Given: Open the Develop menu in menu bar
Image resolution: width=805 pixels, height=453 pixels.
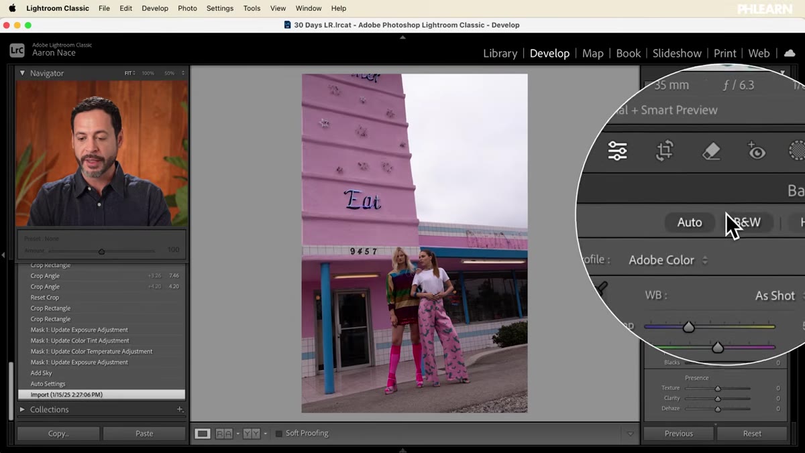Looking at the screenshot, I should 155,8.
